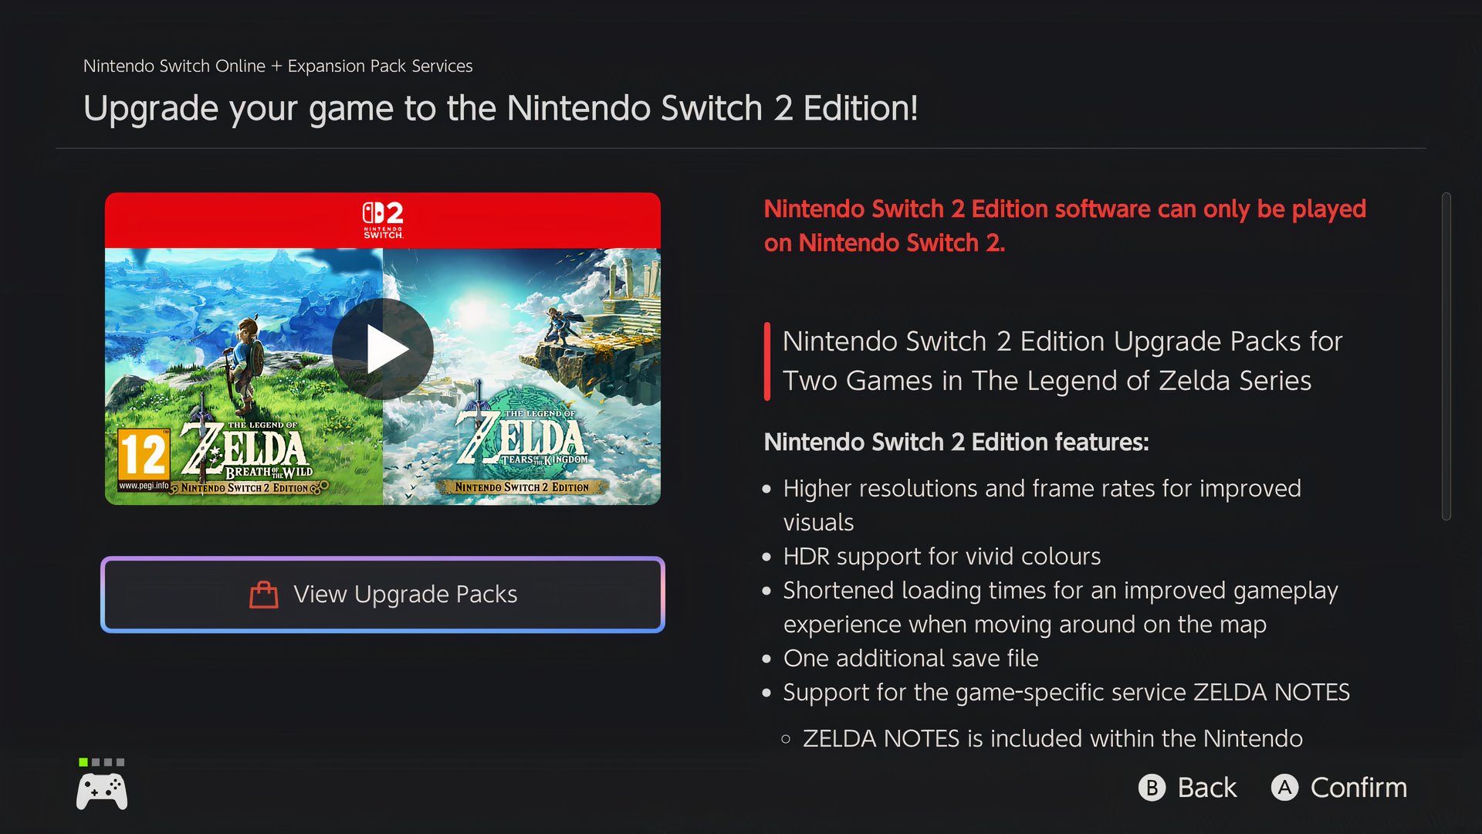
Task: Click the Nintendo Switch Online breadcrumb text
Action: 278,66
